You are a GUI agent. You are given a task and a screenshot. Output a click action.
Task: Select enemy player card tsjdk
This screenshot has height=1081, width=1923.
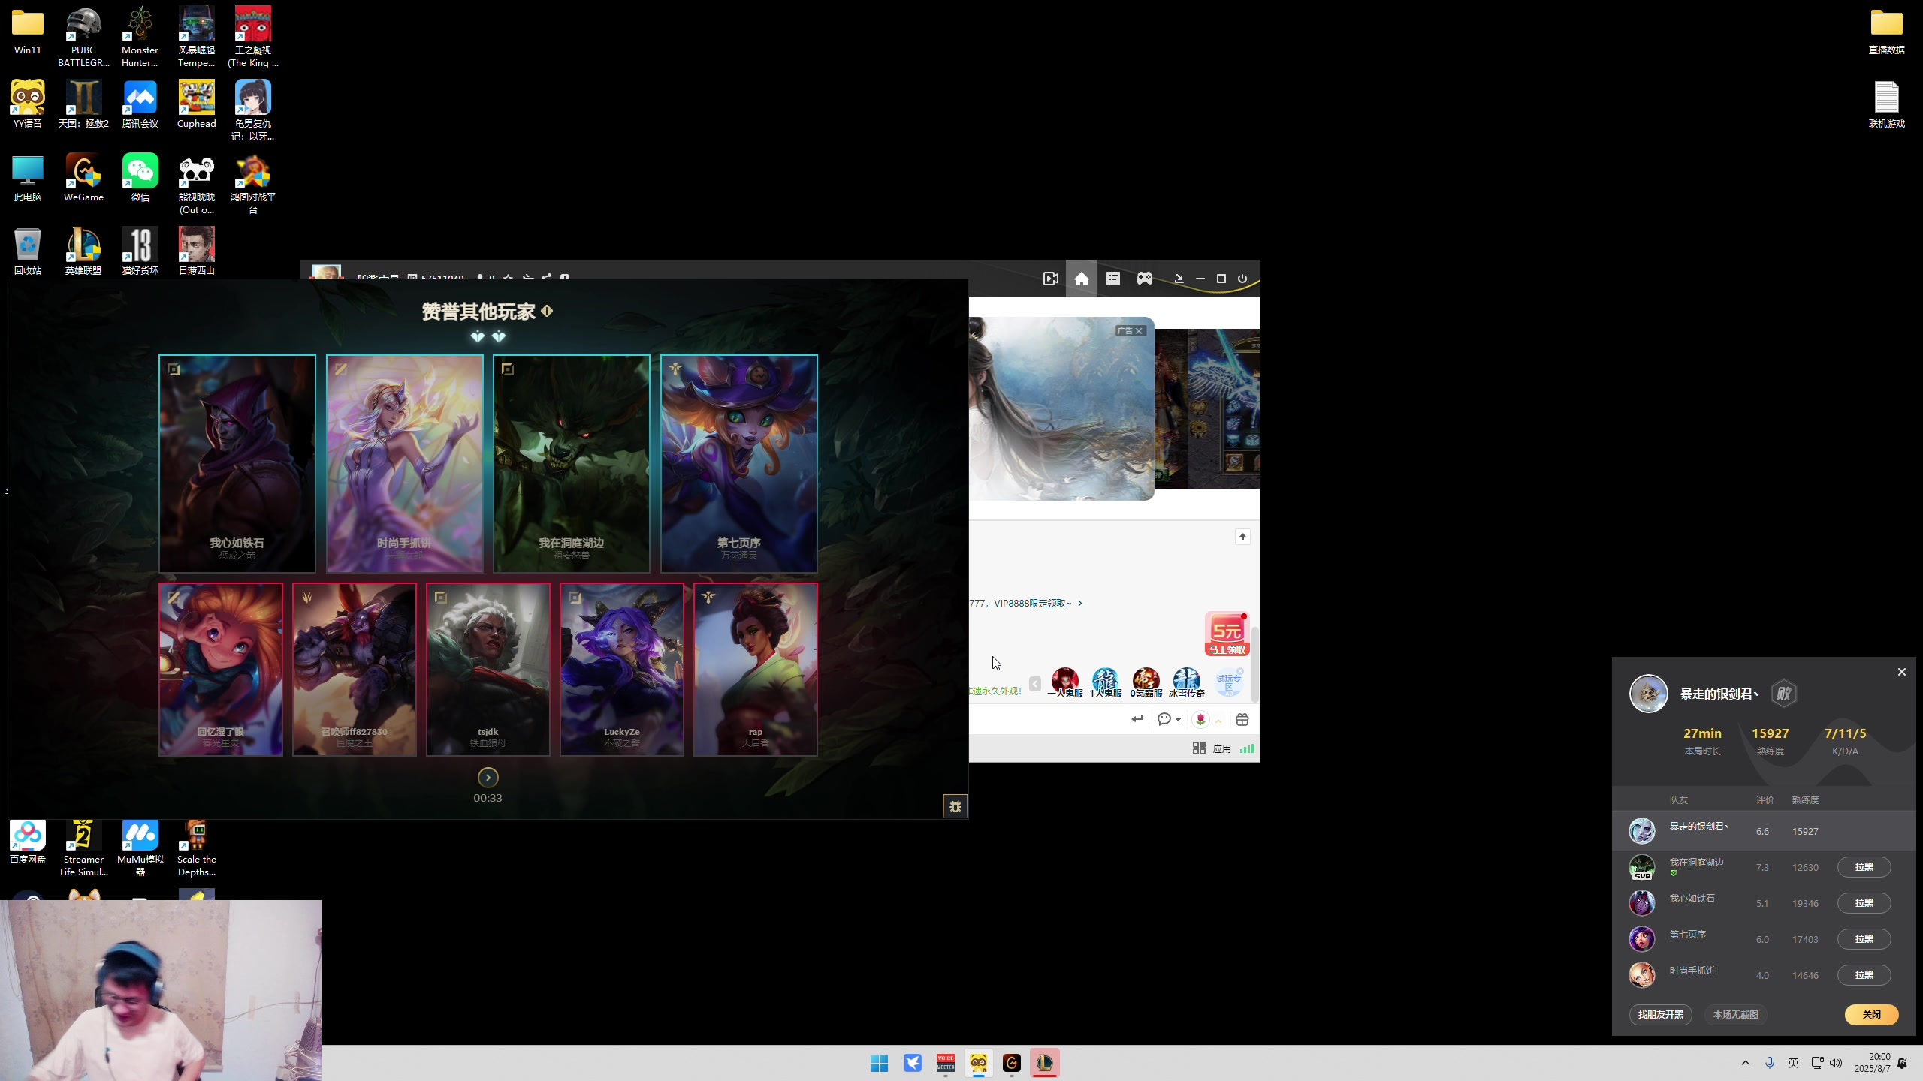pos(488,670)
